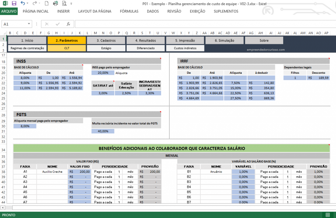
Task: Select employer INSS aliquota cell 20,00%
Action: 103,72
